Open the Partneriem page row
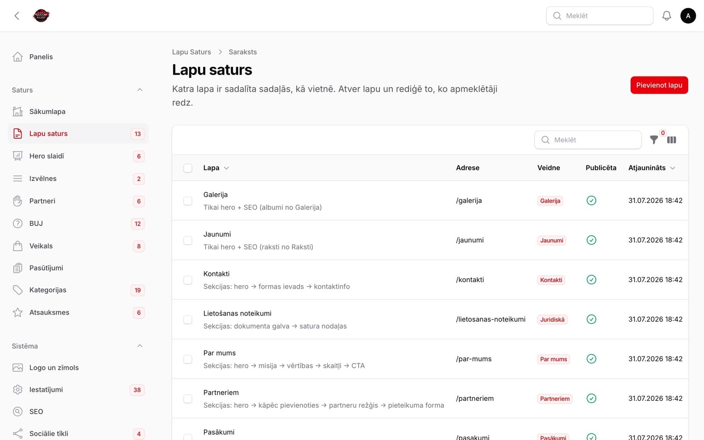The image size is (704, 440). pyautogui.click(x=430, y=399)
